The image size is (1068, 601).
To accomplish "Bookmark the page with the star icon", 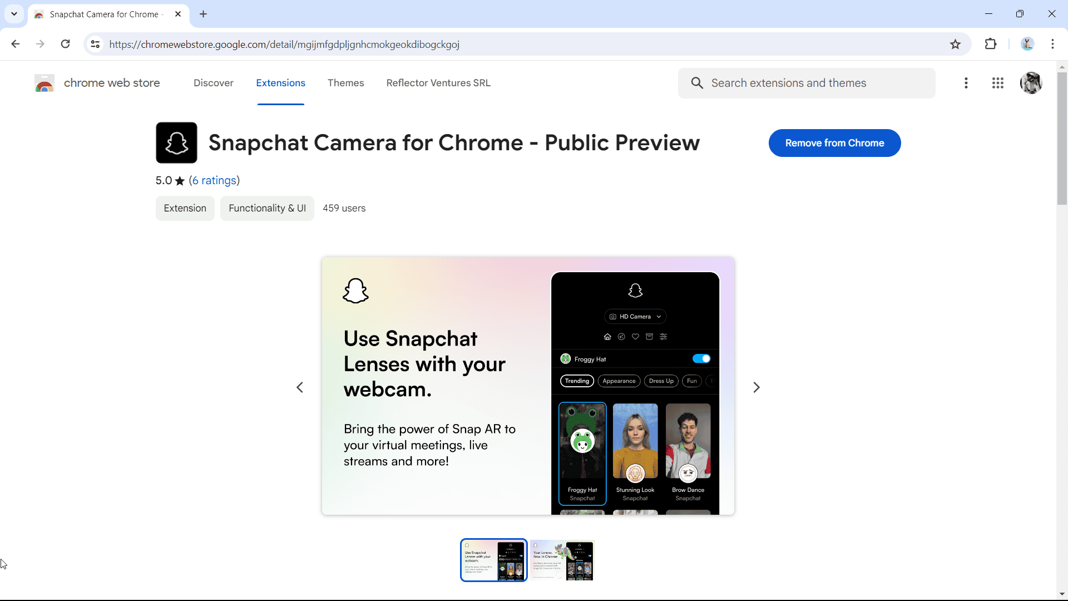I will 956,44.
